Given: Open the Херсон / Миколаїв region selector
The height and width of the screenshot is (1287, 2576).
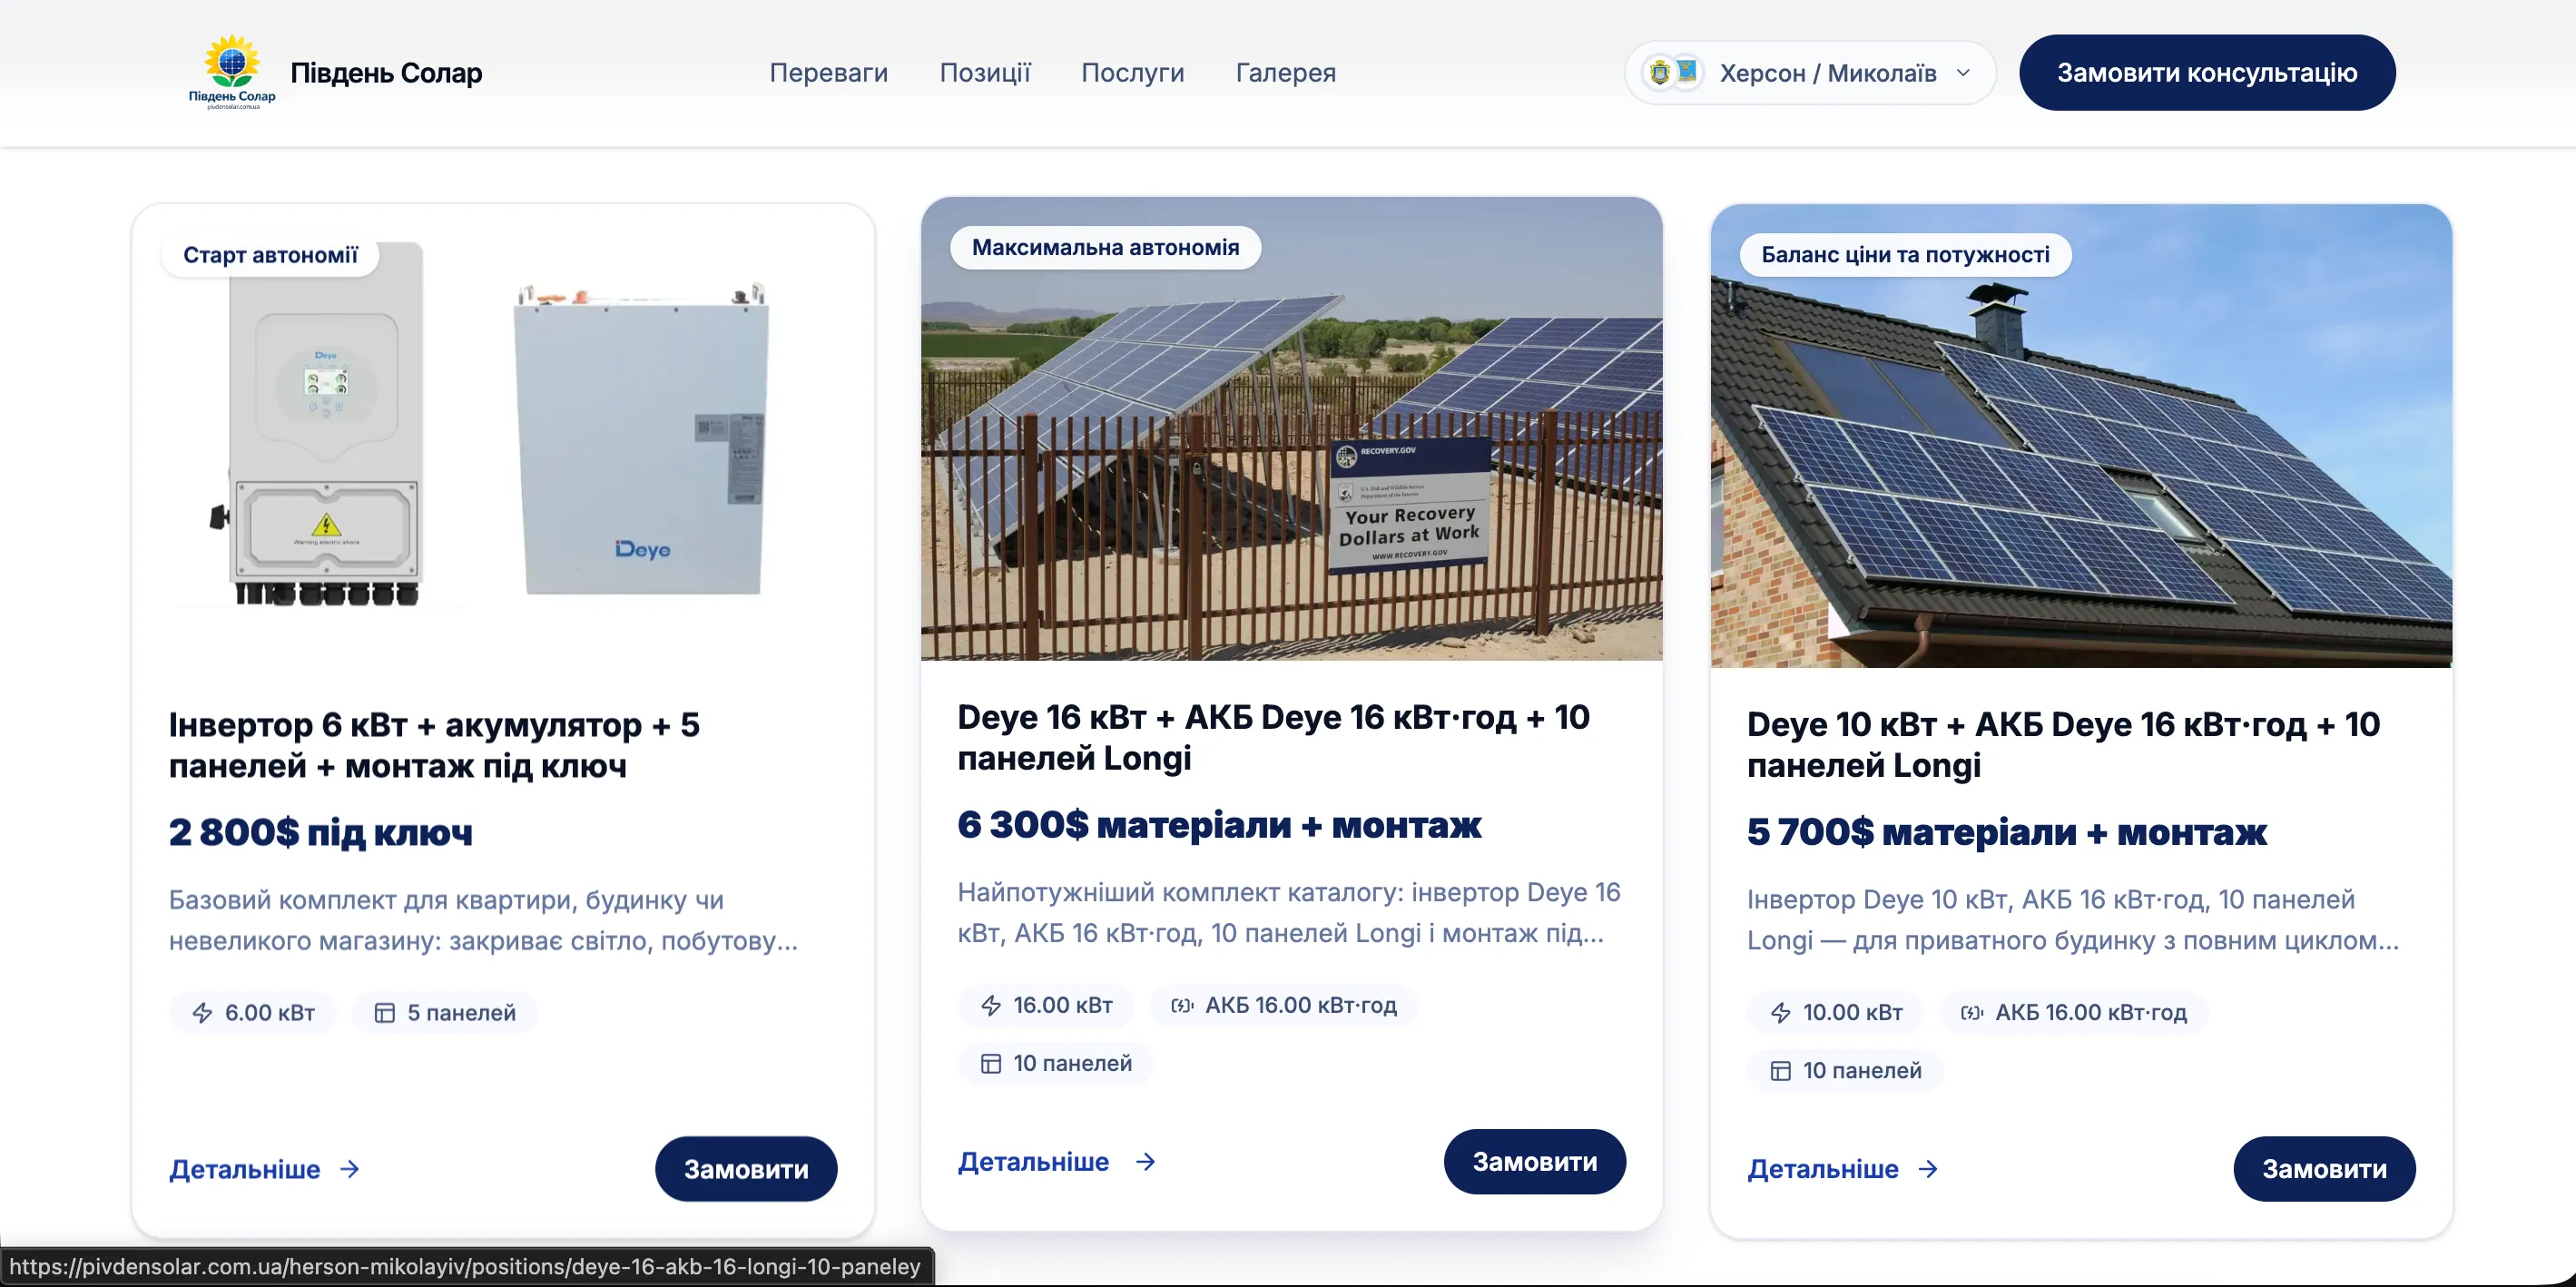Looking at the screenshot, I should click(1810, 72).
